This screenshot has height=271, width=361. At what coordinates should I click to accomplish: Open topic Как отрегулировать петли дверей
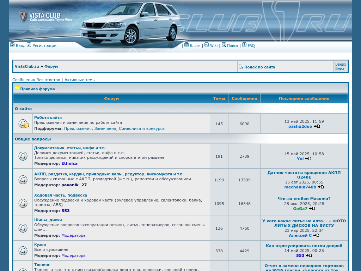[x=304, y=246]
